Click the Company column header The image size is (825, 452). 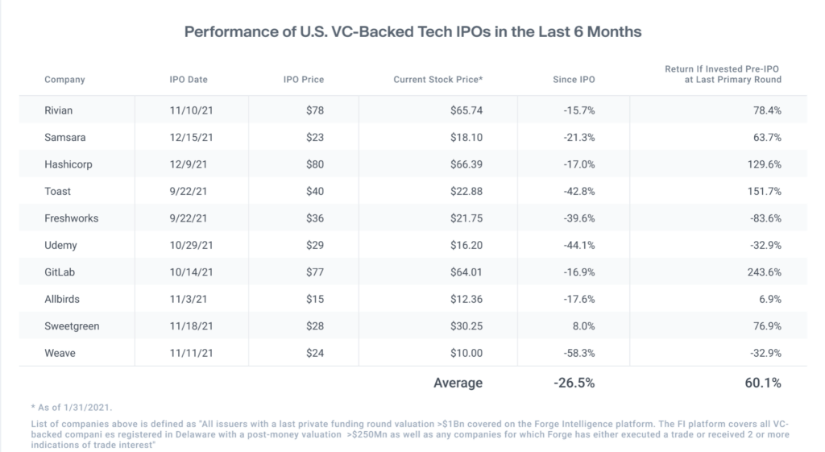coord(64,80)
